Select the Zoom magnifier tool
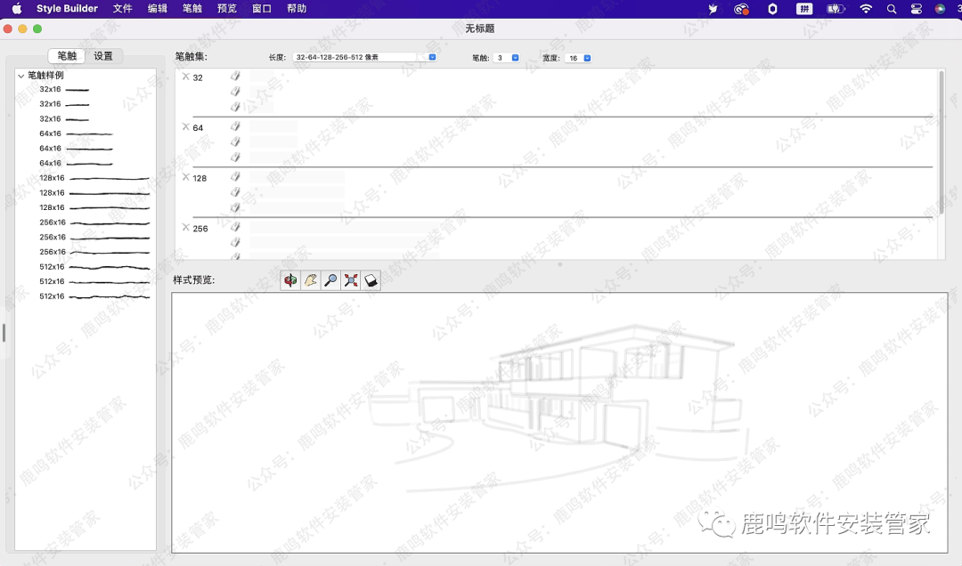The image size is (962, 566). click(x=330, y=280)
